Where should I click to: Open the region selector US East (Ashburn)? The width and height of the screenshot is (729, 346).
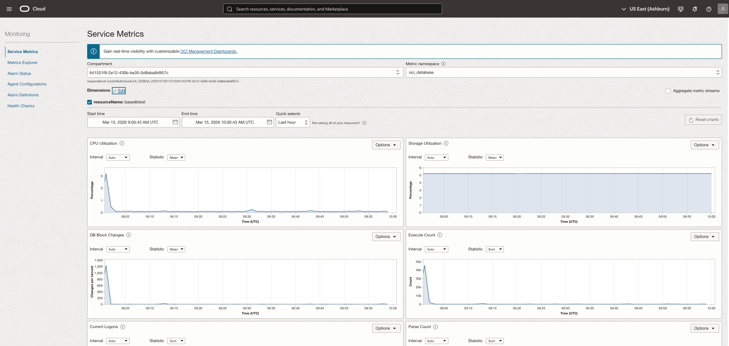(x=645, y=9)
